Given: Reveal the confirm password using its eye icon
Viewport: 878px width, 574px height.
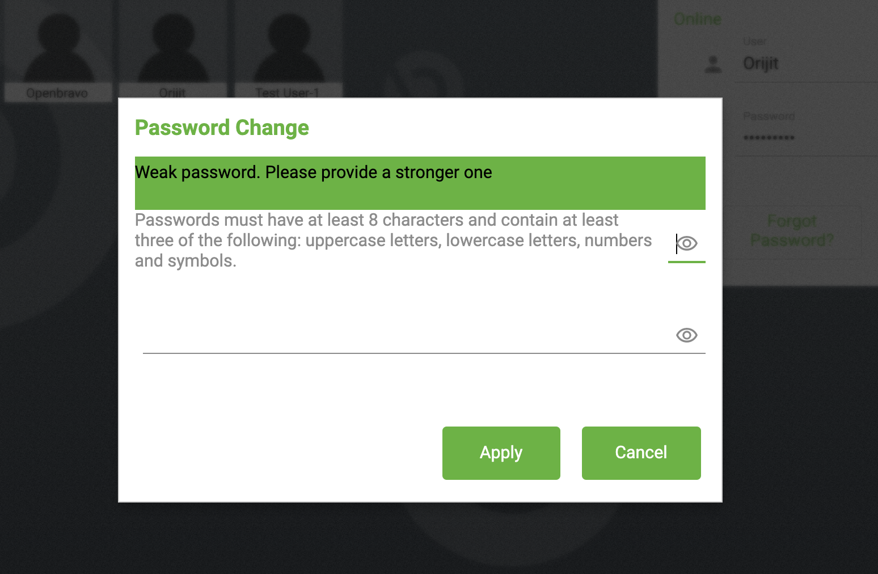Looking at the screenshot, I should [x=687, y=335].
